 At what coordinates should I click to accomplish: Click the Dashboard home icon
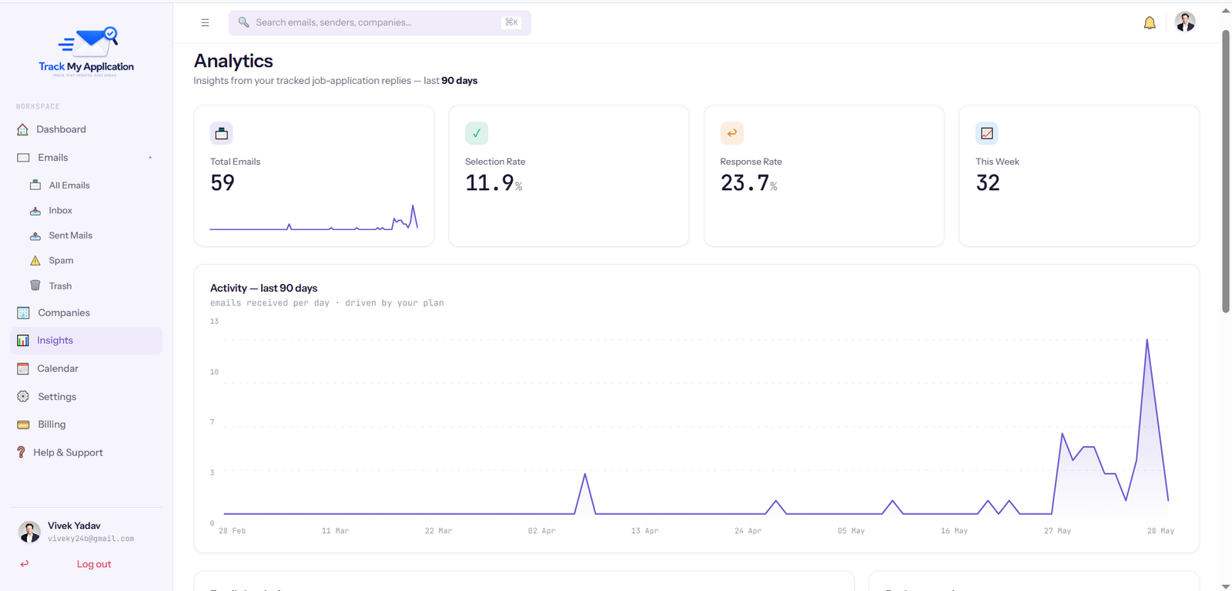tap(23, 129)
